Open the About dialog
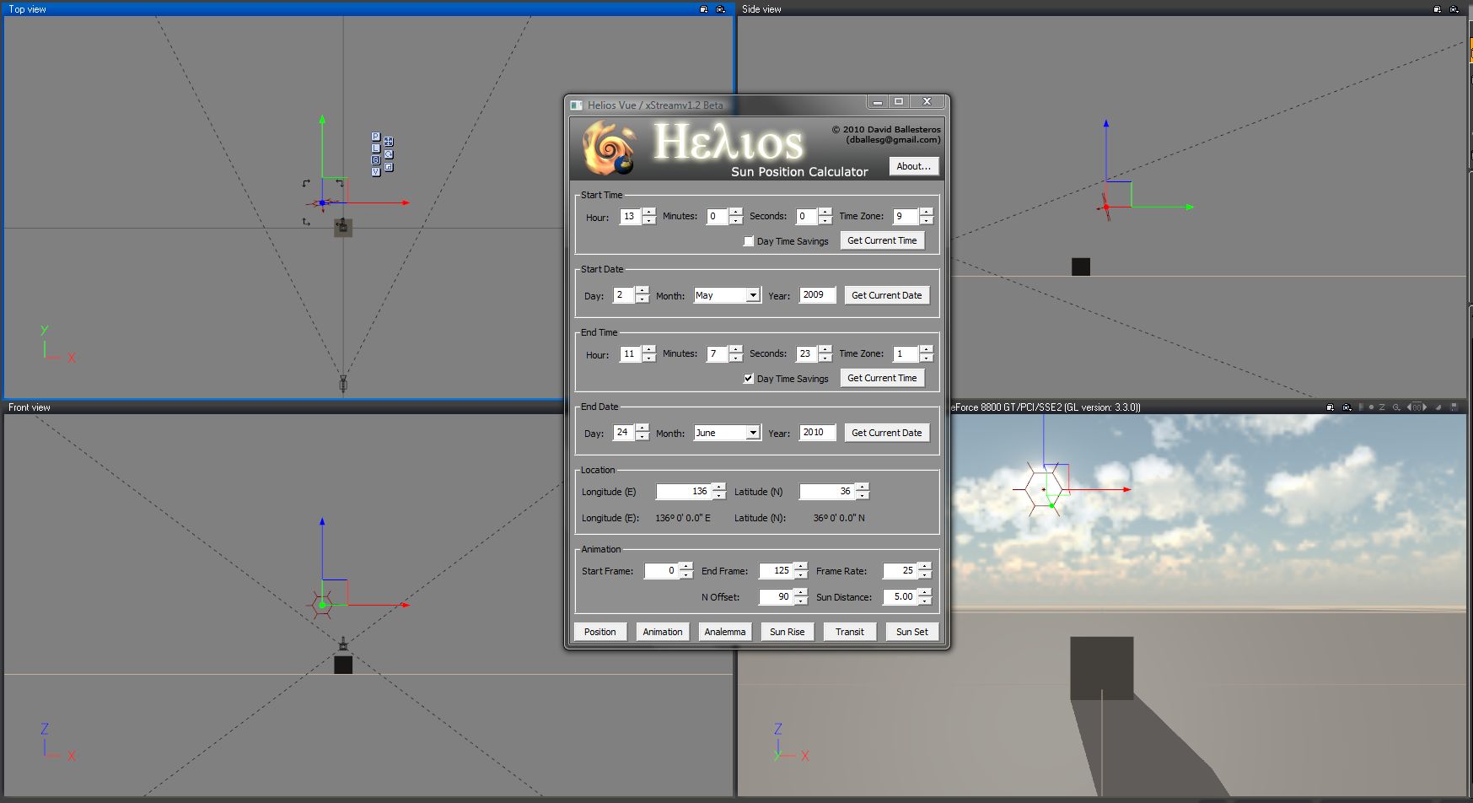Image resolution: width=1473 pixels, height=803 pixels. pyautogui.click(x=913, y=166)
